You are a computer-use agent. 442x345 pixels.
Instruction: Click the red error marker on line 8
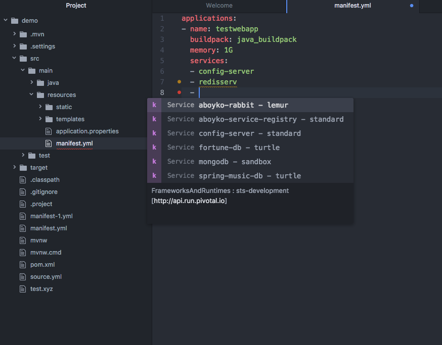[180, 92]
